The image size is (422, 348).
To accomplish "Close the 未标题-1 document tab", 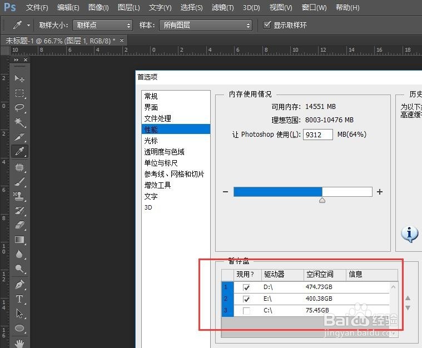I will tap(122, 41).
